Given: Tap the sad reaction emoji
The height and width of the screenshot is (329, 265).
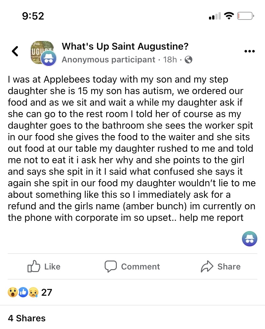Looking at the screenshot, I should [33, 292].
